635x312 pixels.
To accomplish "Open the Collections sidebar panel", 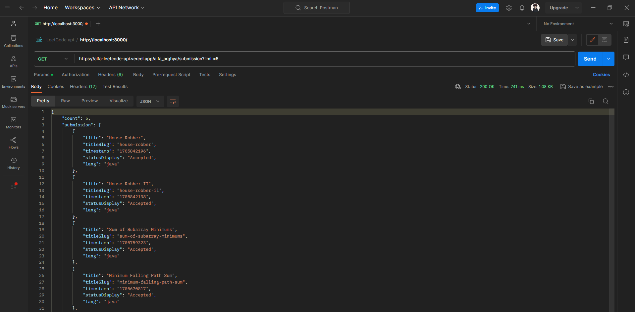I will (x=14, y=41).
